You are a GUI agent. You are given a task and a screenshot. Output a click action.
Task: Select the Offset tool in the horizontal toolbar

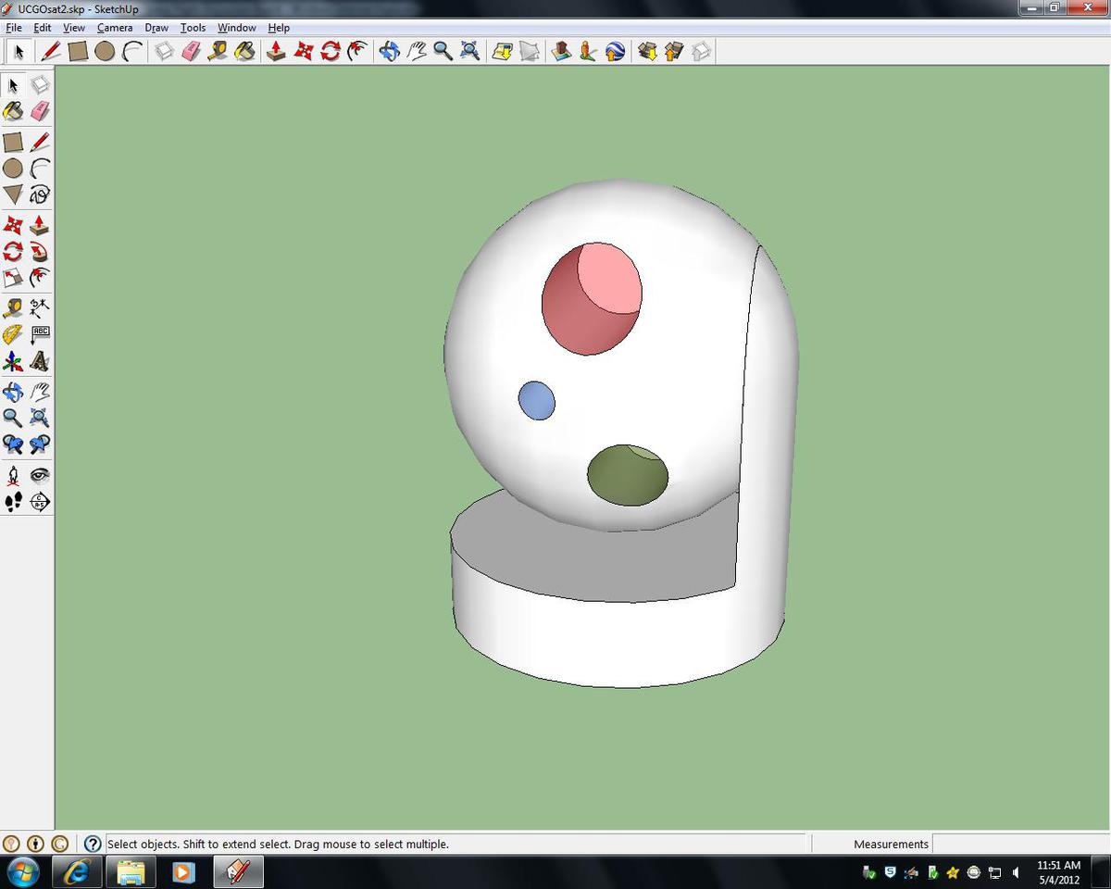click(x=357, y=51)
